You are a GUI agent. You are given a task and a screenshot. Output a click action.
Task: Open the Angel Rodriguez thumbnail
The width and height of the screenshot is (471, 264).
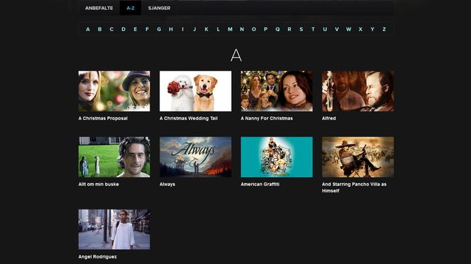(x=114, y=229)
